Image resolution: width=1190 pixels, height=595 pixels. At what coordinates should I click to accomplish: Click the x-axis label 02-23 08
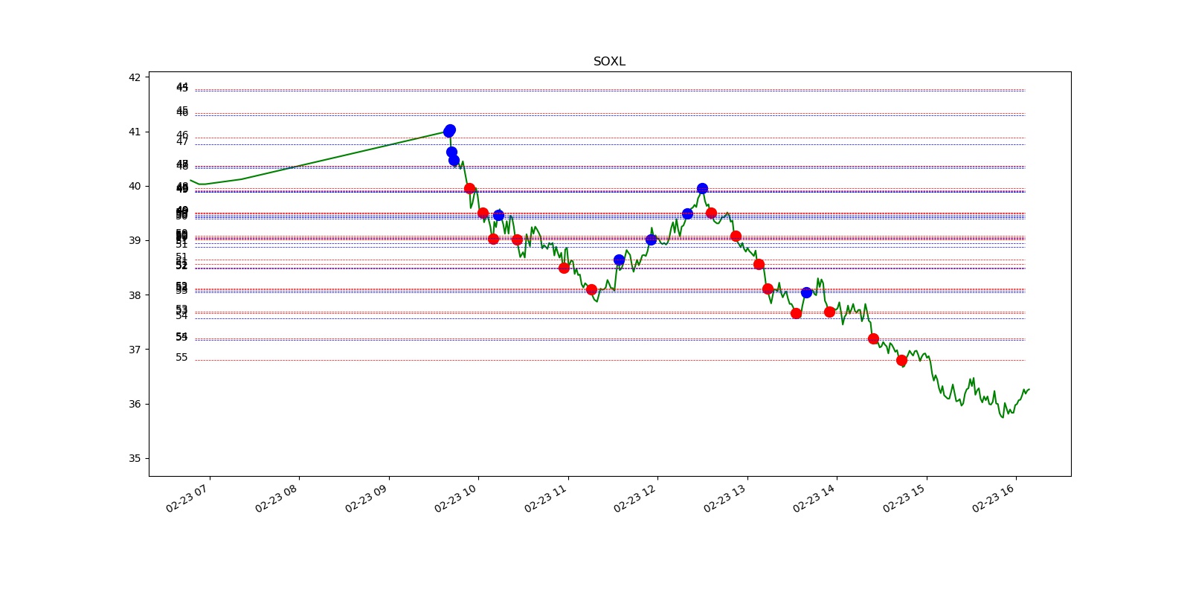point(277,498)
